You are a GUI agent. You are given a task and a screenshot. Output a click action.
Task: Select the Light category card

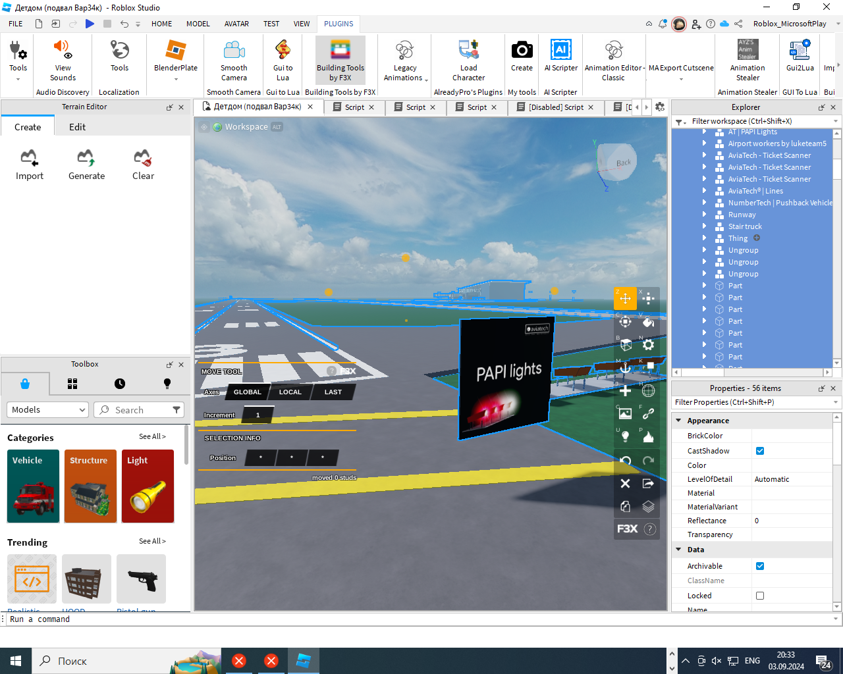(148, 486)
